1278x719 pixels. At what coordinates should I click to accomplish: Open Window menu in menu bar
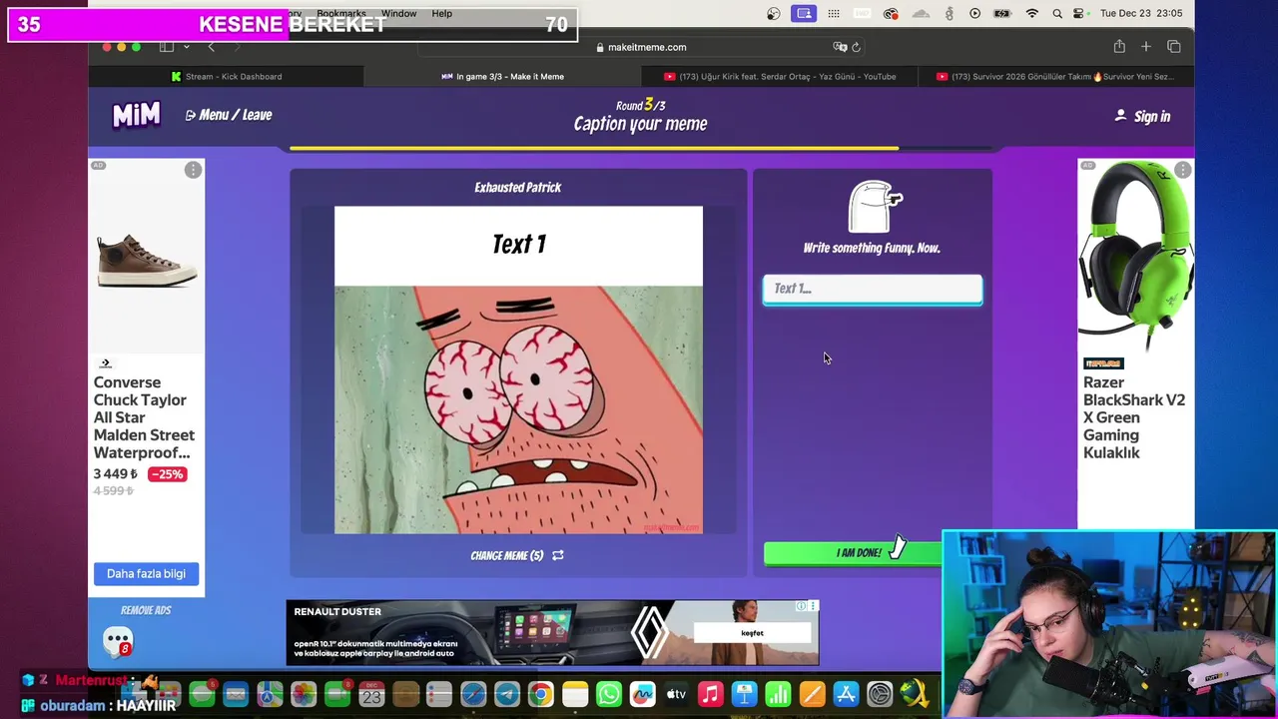click(398, 13)
